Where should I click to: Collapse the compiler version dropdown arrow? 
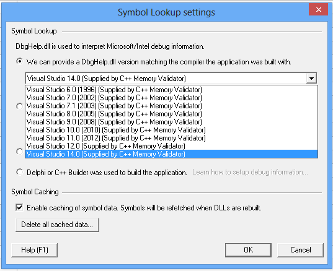[311, 79]
